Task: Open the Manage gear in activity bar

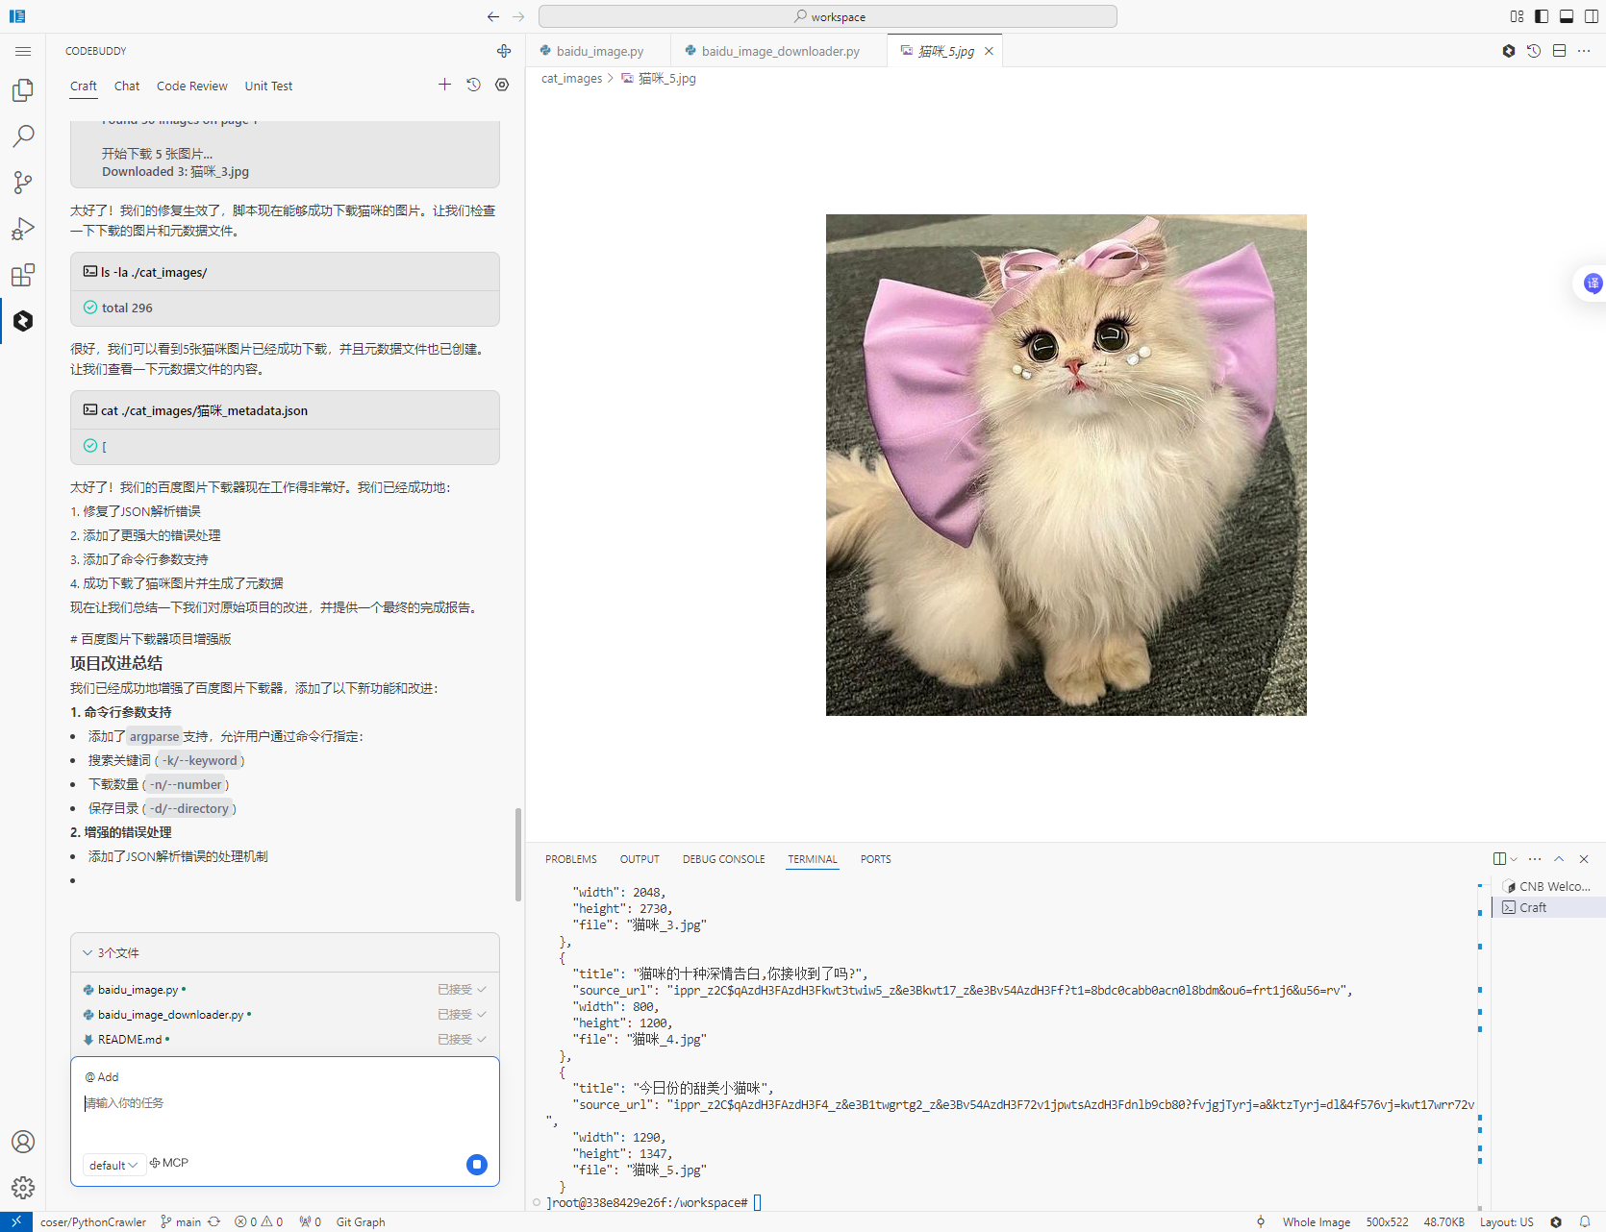Action: click(x=23, y=1188)
